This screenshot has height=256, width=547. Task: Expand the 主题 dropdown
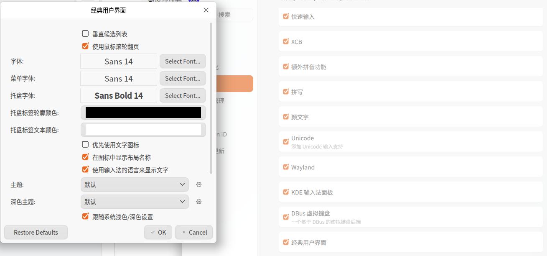click(135, 184)
